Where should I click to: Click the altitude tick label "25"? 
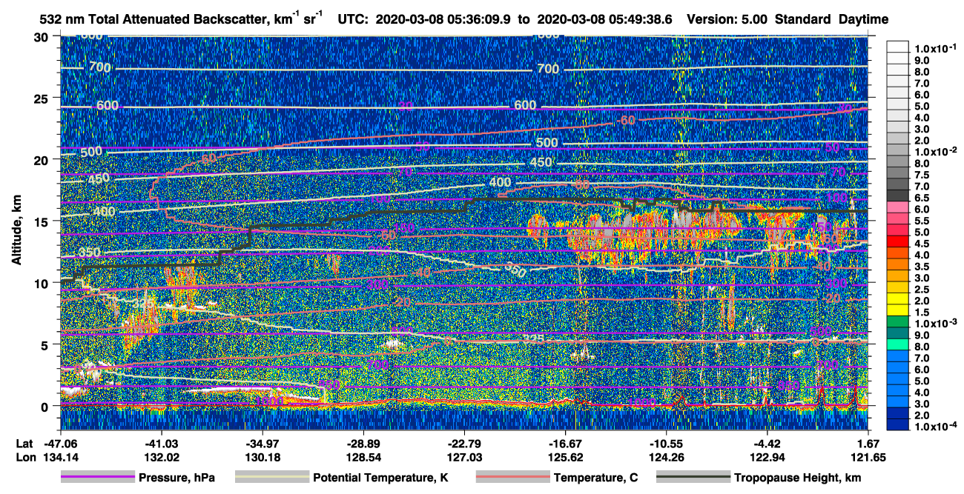coord(42,98)
